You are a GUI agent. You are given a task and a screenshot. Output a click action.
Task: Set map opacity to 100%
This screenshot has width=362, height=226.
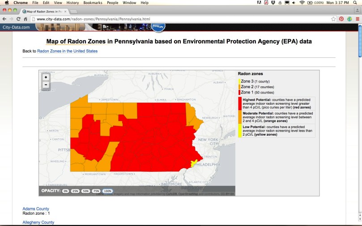pos(107,191)
